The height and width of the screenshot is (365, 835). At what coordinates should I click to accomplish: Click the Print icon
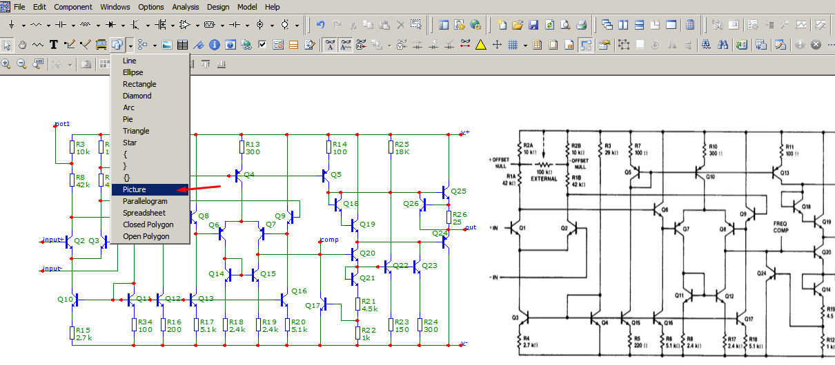click(x=581, y=25)
